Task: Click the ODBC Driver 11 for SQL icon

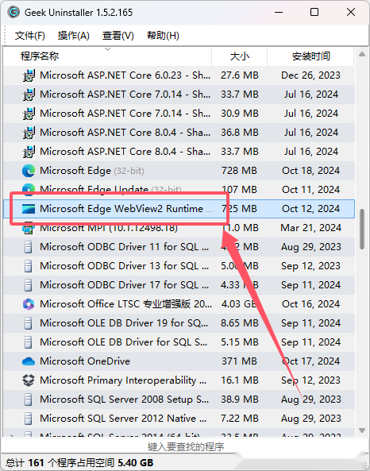Action: point(29,247)
